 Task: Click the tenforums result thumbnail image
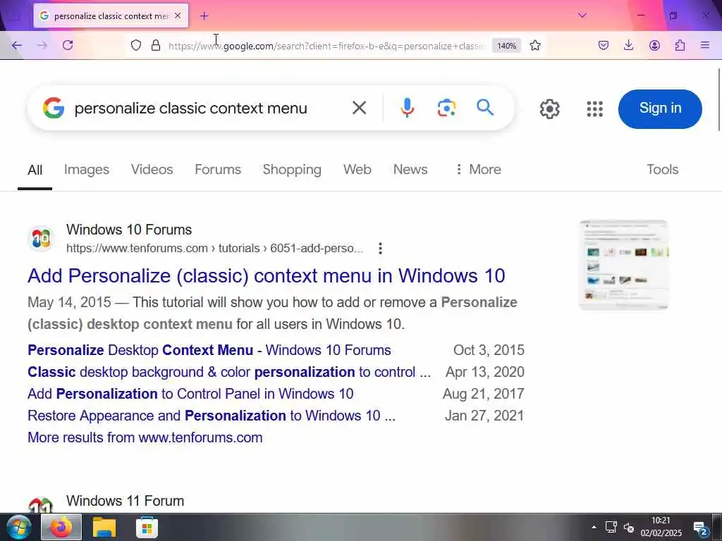623,265
